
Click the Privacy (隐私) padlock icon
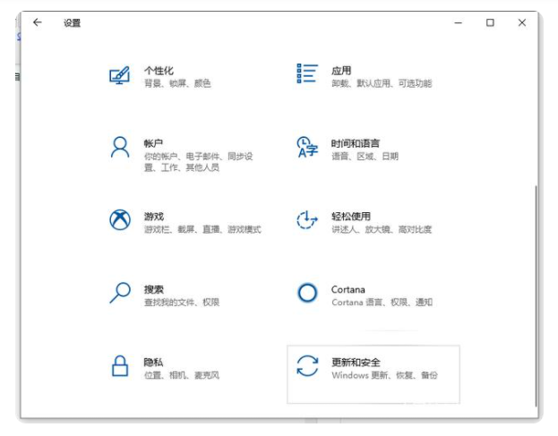(x=119, y=366)
